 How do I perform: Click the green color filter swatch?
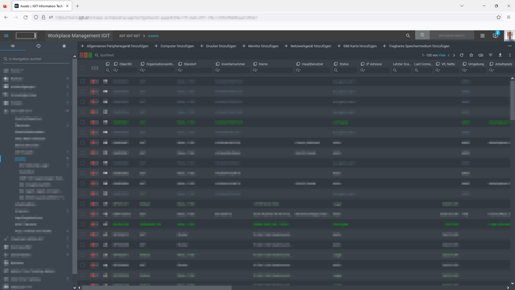90,55
